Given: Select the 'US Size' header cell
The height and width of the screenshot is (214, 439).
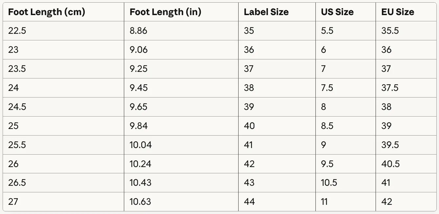Looking at the screenshot, I should point(337,12).
